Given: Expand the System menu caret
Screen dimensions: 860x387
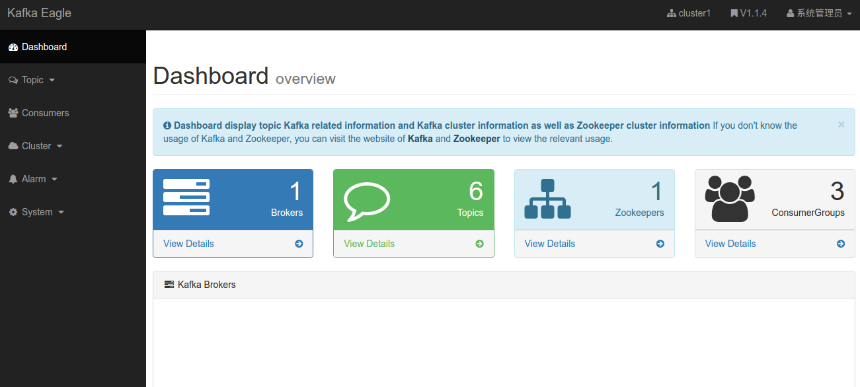Looking at the screenshot, I should (x=61, y=213).
